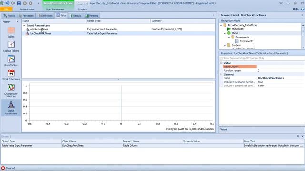Open the Lookup Tables view
The width and height of the screenshot is (305, 171).
11,47
